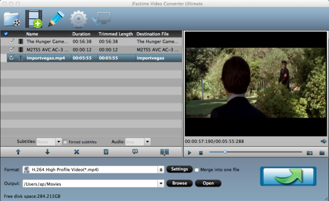Select The Hunger Game... name cell
This screenshot has width=329, height=201.
[47, 42]
